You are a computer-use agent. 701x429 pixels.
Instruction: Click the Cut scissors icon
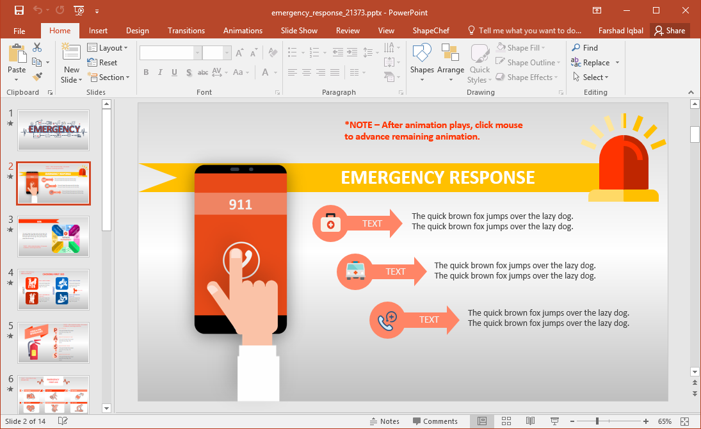(x=37, y=47)
